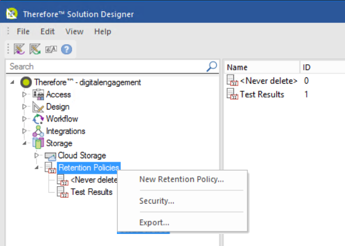Sort by the ID column header
The width and height of the screenshot is (345, 246).
[x=322, y=67]
